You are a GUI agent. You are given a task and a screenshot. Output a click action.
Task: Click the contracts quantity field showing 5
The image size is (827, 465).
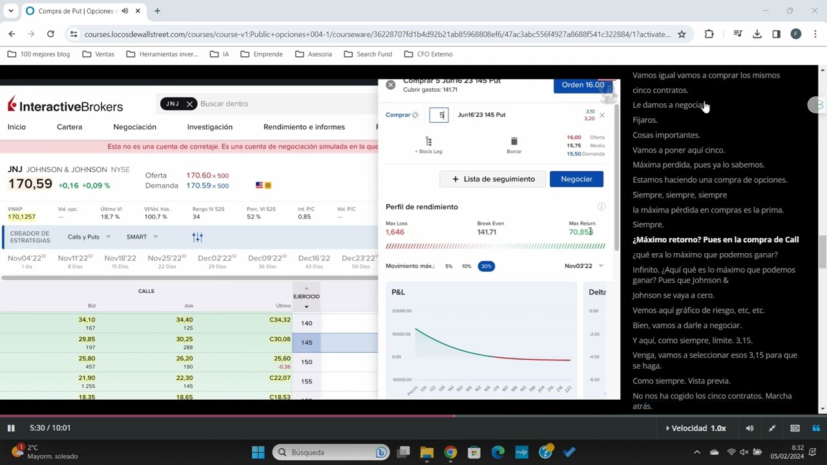[x=439, y=115]
